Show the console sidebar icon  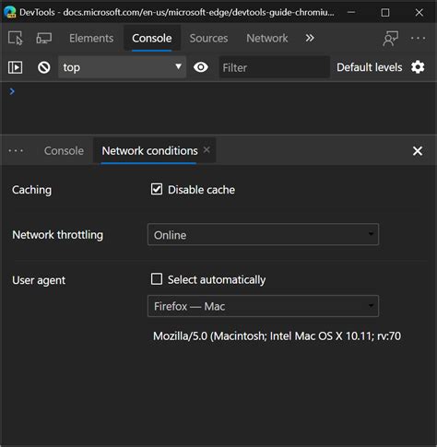(x=15, y=67)
